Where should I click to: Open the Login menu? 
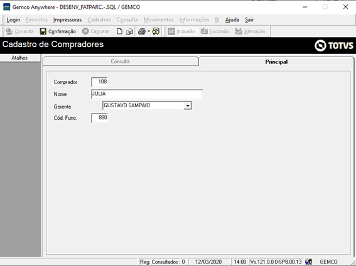(13, 20)
